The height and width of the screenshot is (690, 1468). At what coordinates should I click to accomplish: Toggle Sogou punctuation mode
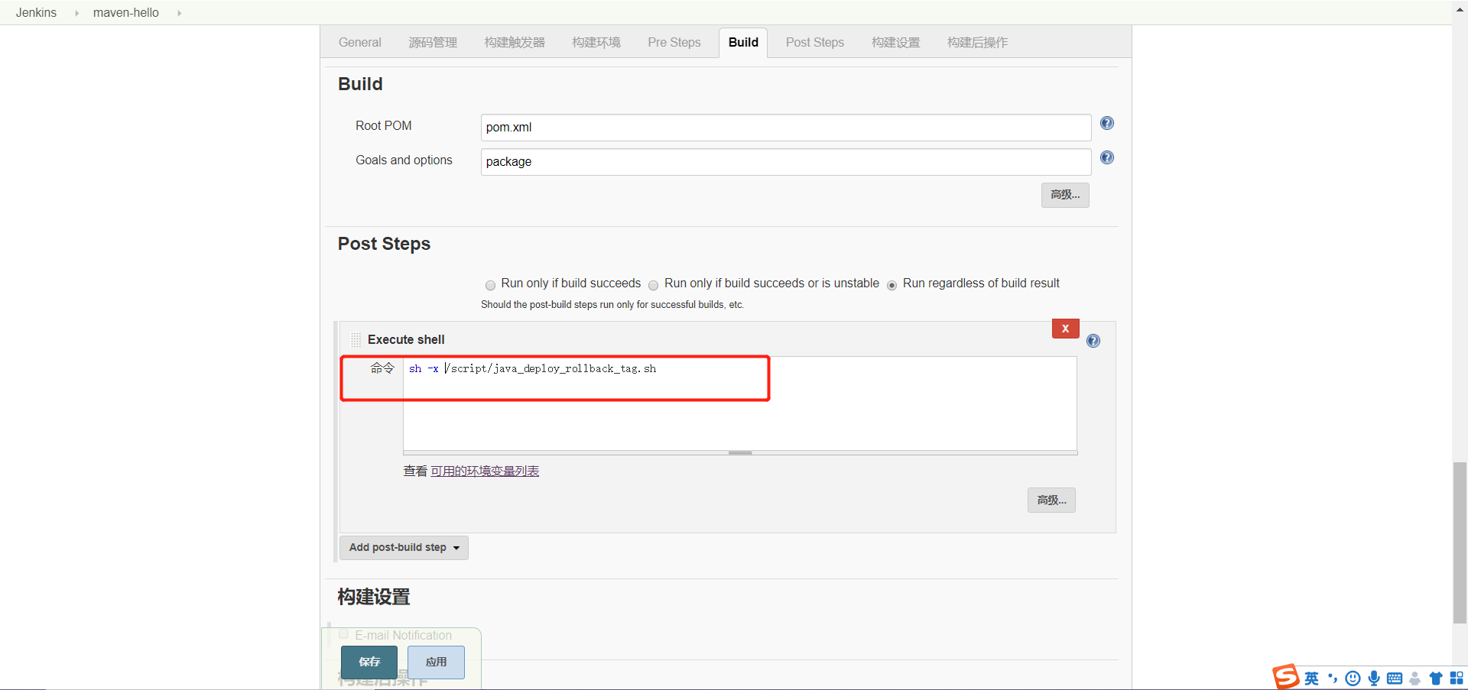click(1333, 679)
